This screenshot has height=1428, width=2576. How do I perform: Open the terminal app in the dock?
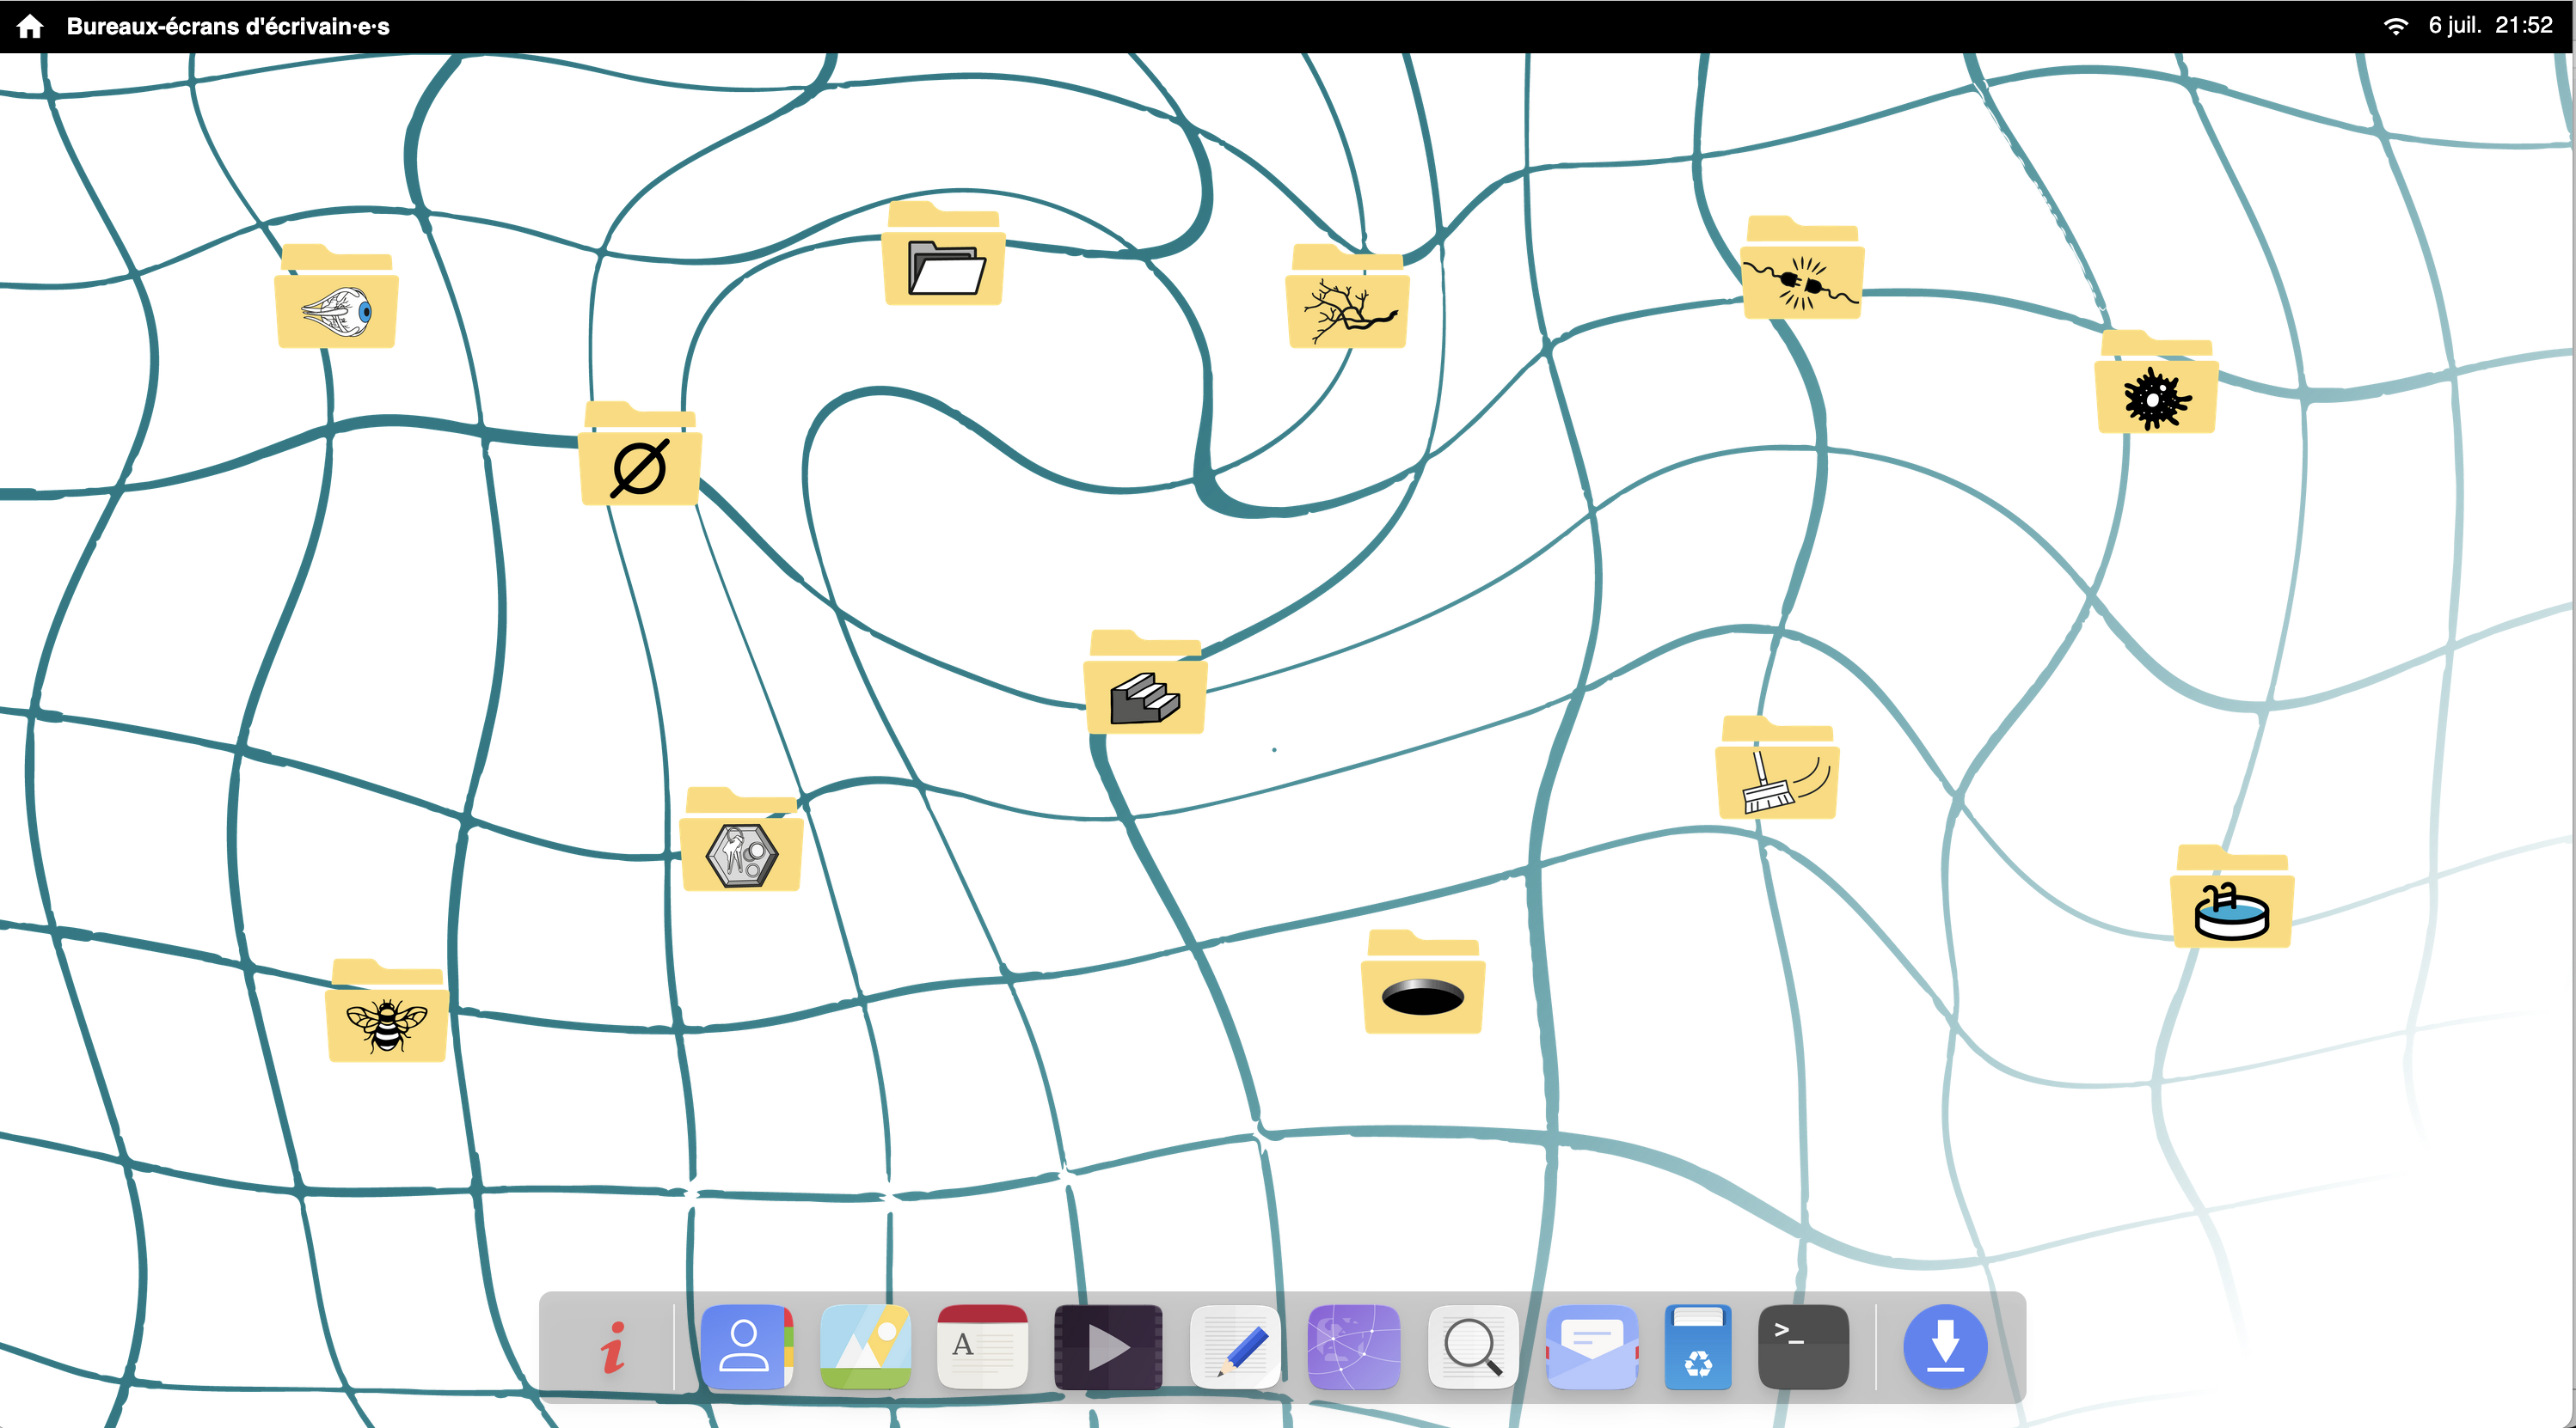pyautogui.click(x=1803, y=1347)
